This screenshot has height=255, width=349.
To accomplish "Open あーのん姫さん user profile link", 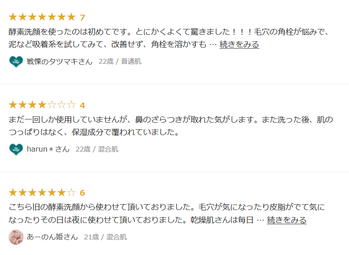I will pos(52,237).
